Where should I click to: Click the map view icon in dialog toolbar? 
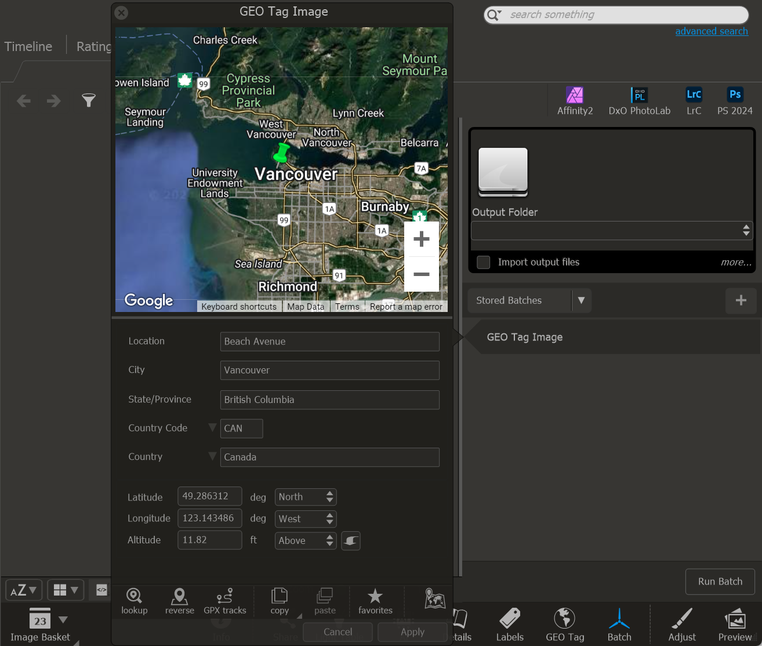435,598
